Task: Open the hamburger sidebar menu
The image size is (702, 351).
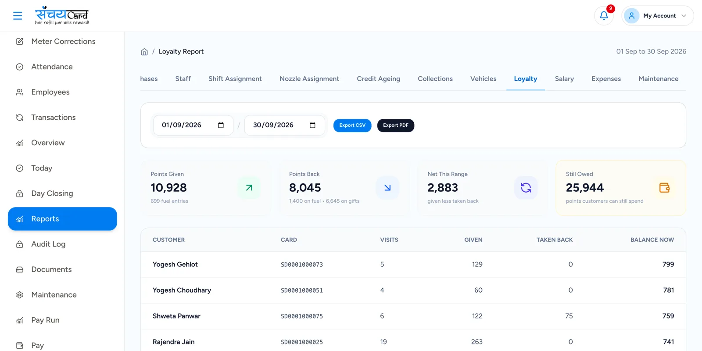Action: (x=18, y=16)
